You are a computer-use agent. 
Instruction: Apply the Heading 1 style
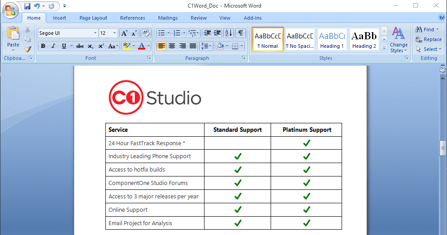(x=332, y=40)
